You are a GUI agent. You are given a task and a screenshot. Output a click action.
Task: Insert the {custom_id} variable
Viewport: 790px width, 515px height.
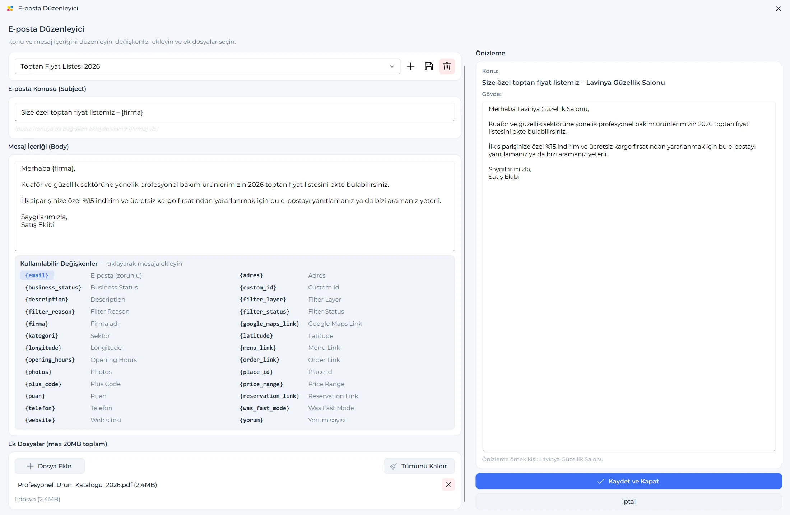(x=258, y=287)
